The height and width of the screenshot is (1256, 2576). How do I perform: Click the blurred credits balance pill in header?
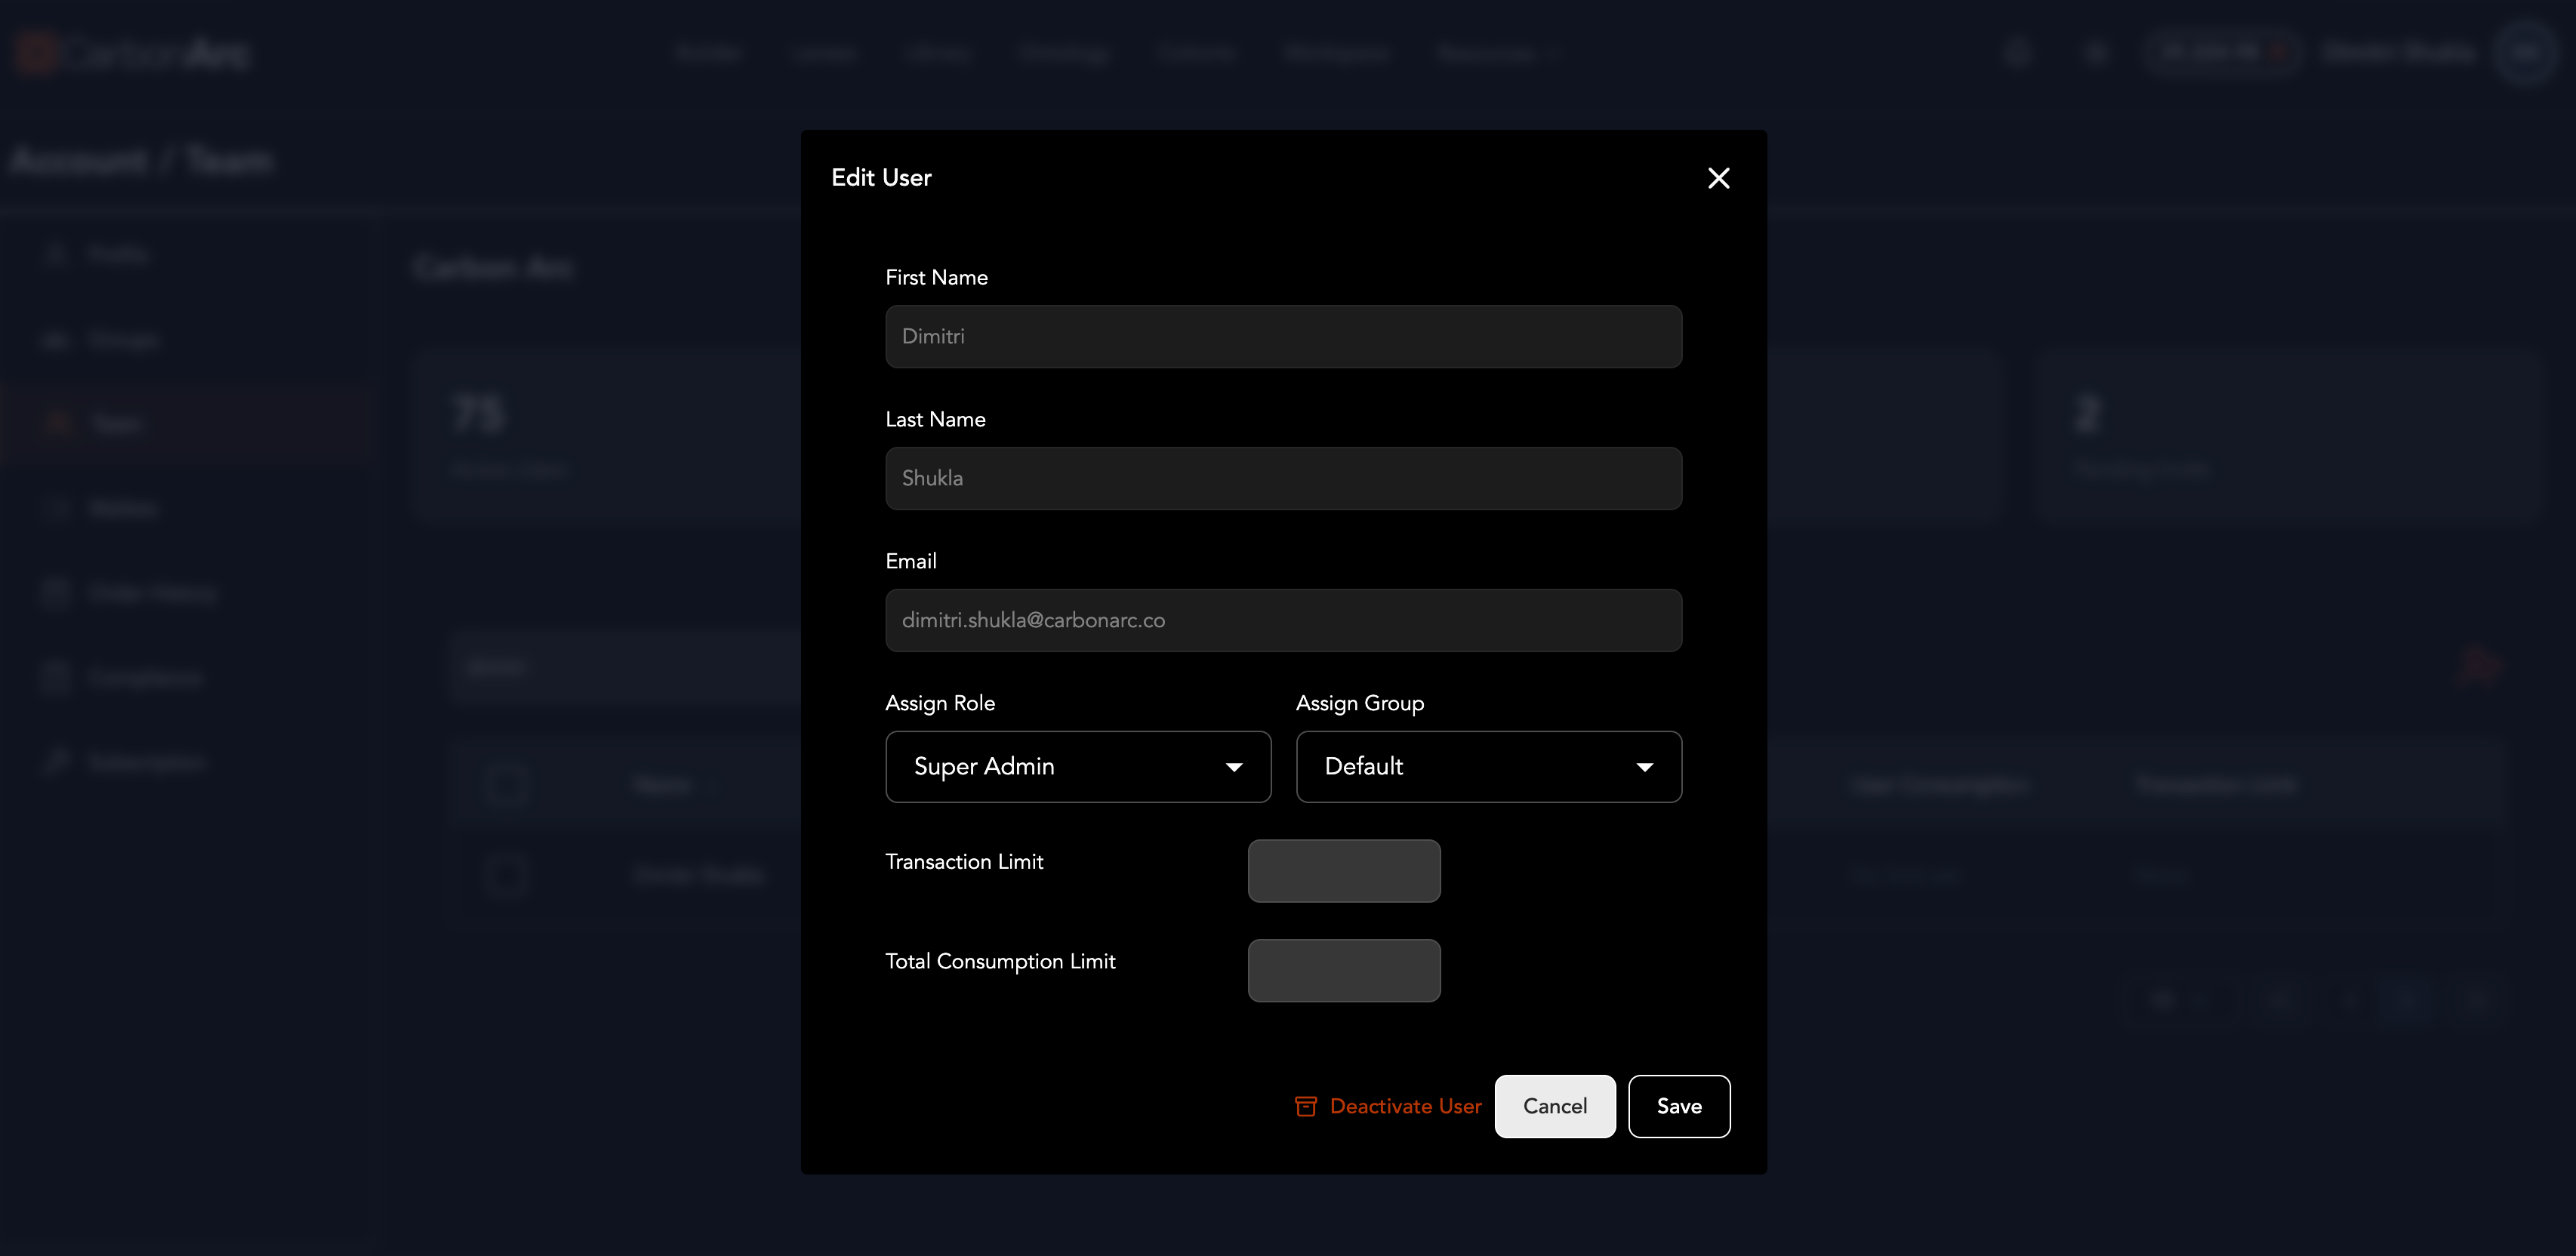pyautogui.click(x=2222, y=53)
